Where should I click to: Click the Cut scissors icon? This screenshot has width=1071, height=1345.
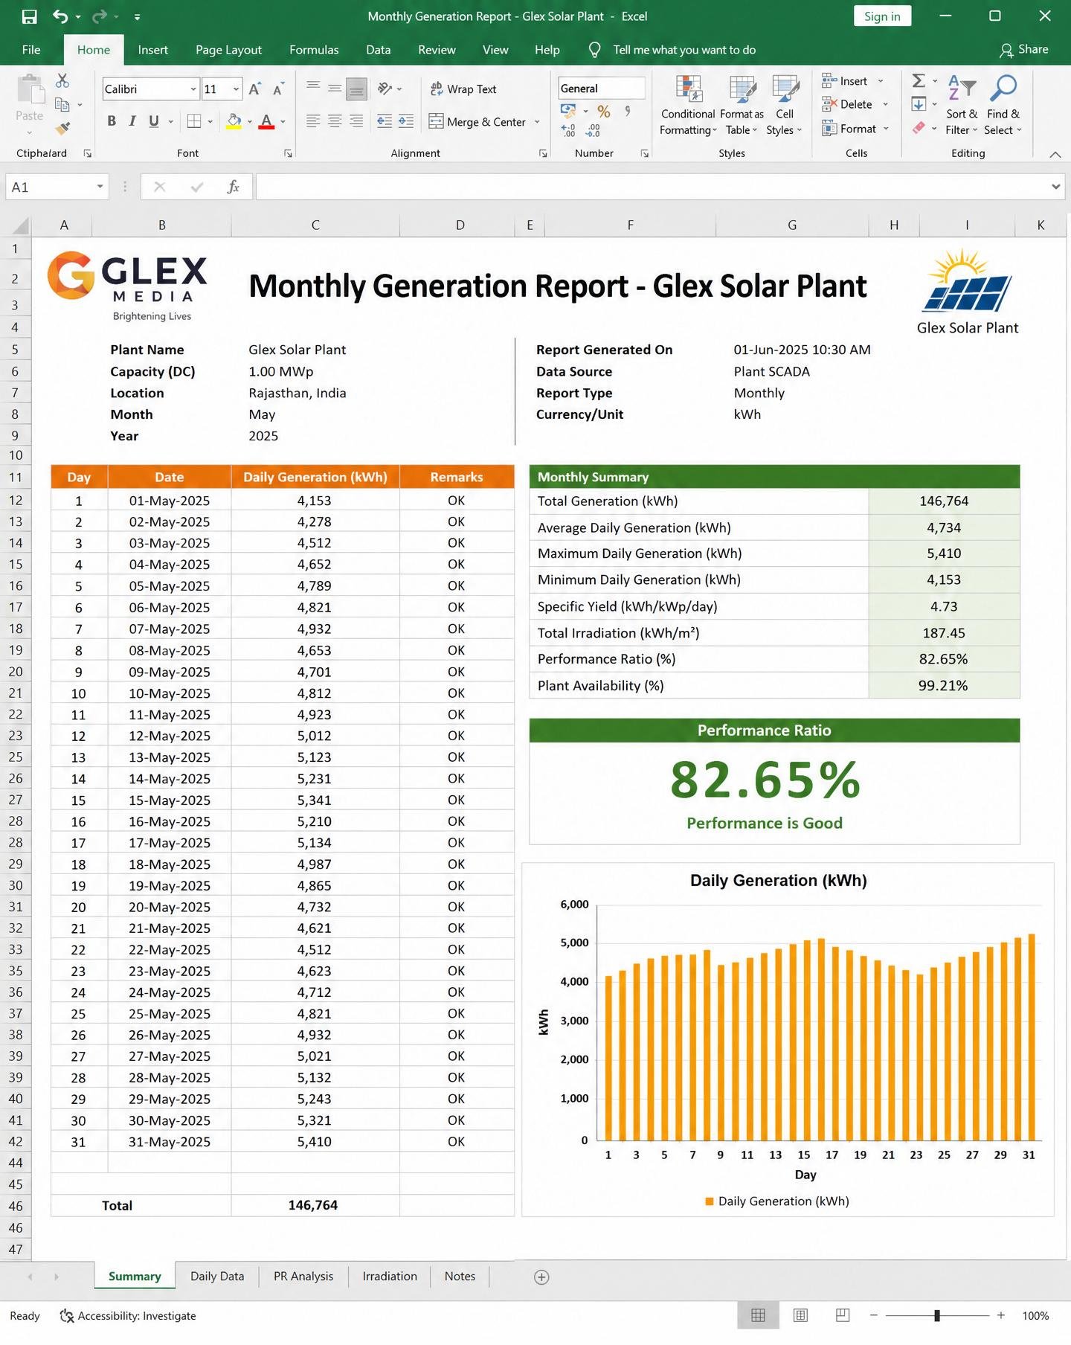pyautogui.click(x=62, y=80)
